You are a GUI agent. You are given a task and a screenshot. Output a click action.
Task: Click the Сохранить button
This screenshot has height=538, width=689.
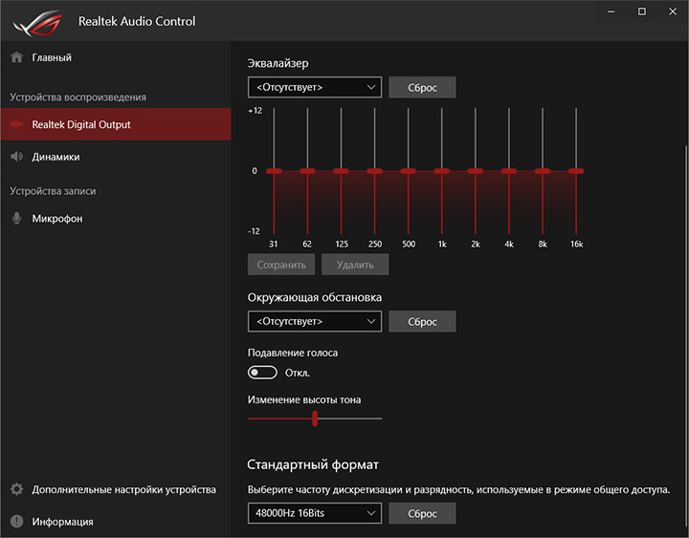click(x=281, y=265)
